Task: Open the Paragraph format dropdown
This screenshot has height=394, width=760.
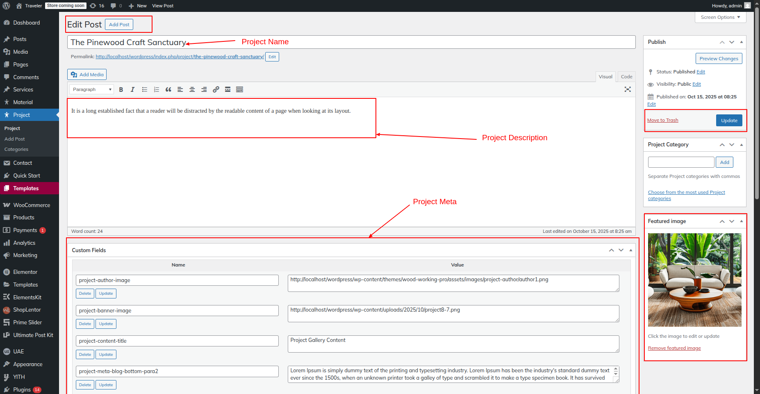Action: click(x=91, y=89)
